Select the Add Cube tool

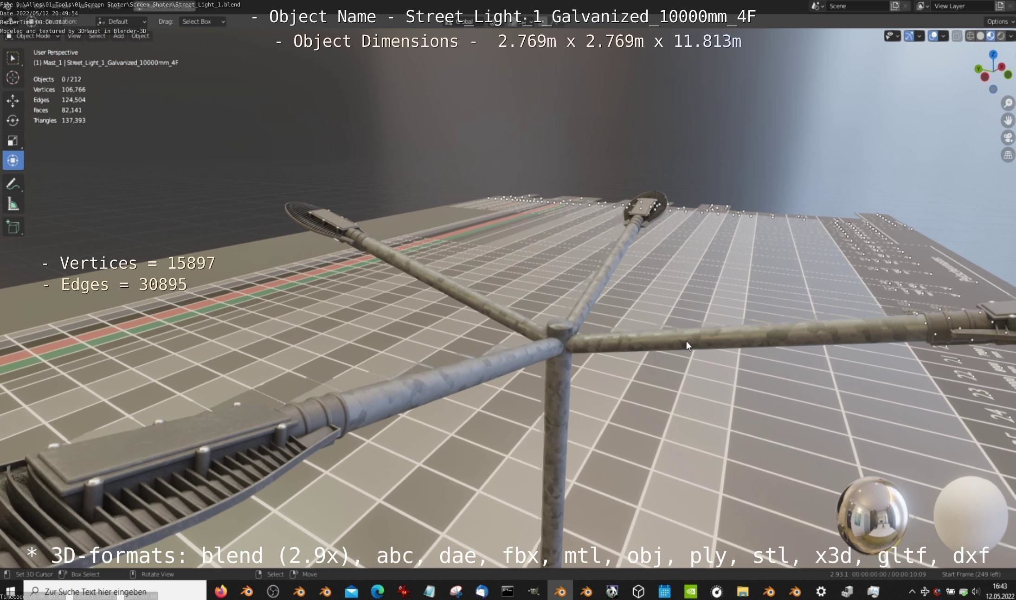point(13,227)
